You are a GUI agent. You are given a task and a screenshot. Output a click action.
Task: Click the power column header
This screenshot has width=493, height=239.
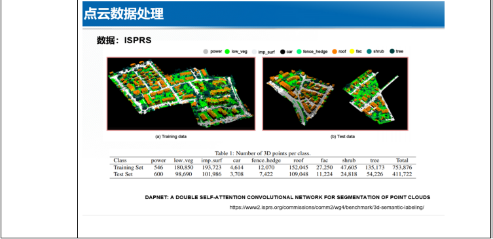[158, 160]
